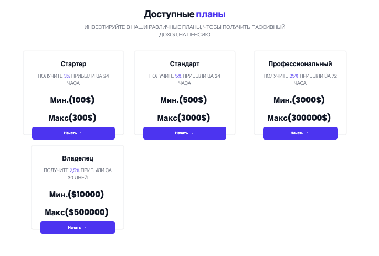Select the Владелец plan title
The height and width of the screenshot is (256, 379).
coord(78,158)
